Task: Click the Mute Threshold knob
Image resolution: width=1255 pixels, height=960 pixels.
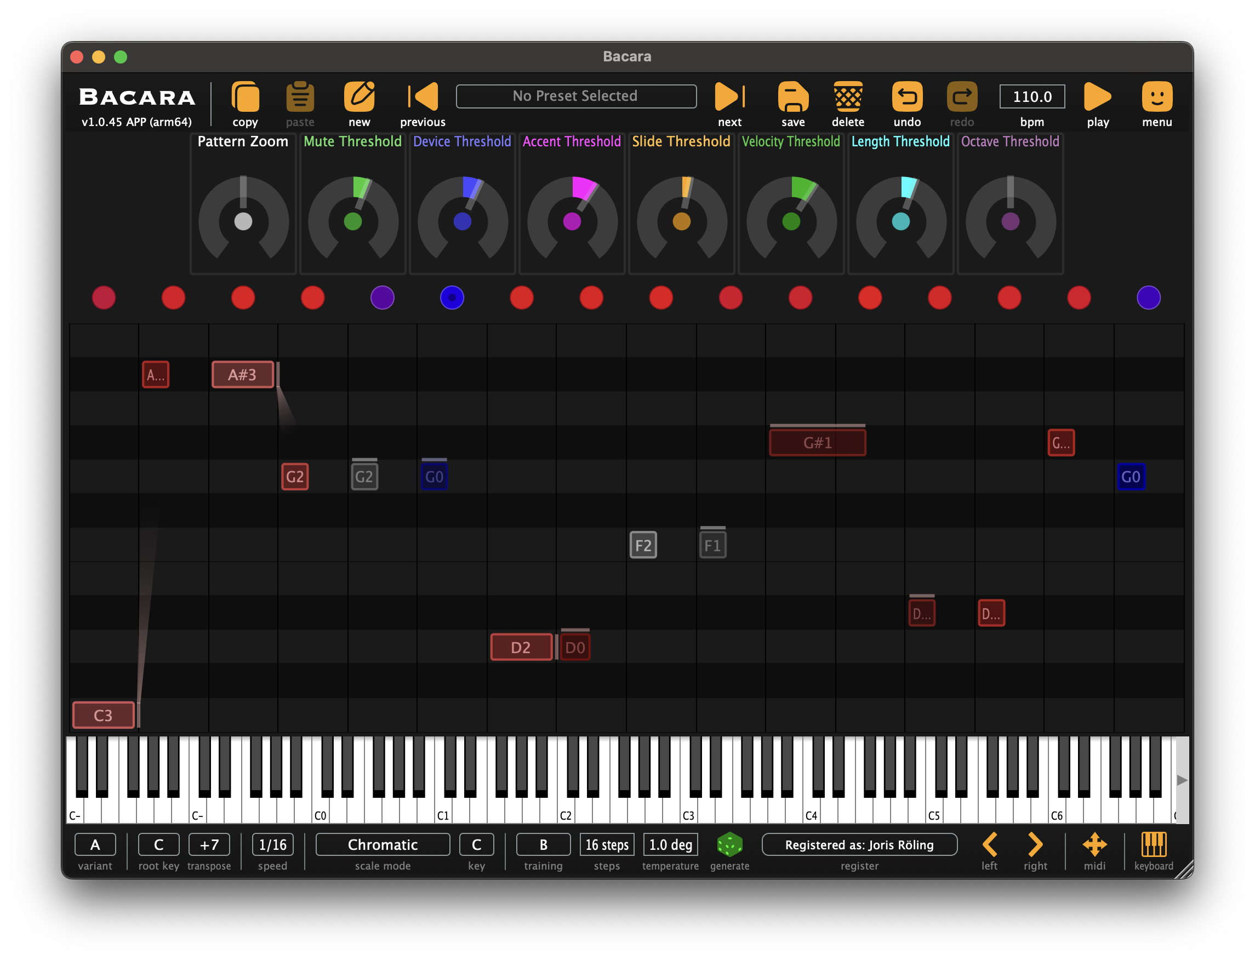Action: pos(352,221)
